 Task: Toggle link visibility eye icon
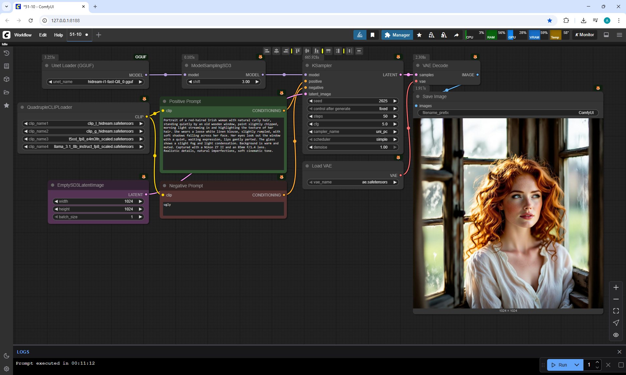pyautogui.click(x=616, y=335)
